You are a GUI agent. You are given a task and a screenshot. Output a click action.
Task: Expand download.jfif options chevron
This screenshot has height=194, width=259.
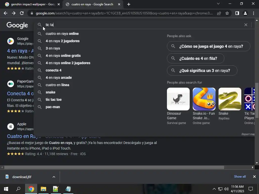[x=54, y=177]
